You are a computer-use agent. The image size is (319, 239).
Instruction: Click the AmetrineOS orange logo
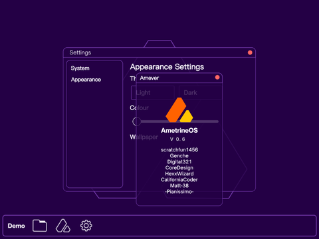point(179,110)
